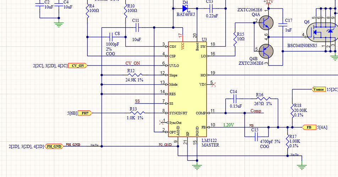Screen dimensions: 338x177
Task: Select resistor R17 symbol
Action: pos(288,142)
